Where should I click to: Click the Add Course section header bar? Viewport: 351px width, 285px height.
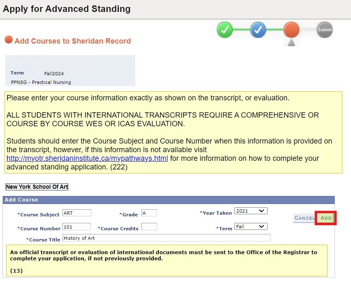(x=169, y=200)
